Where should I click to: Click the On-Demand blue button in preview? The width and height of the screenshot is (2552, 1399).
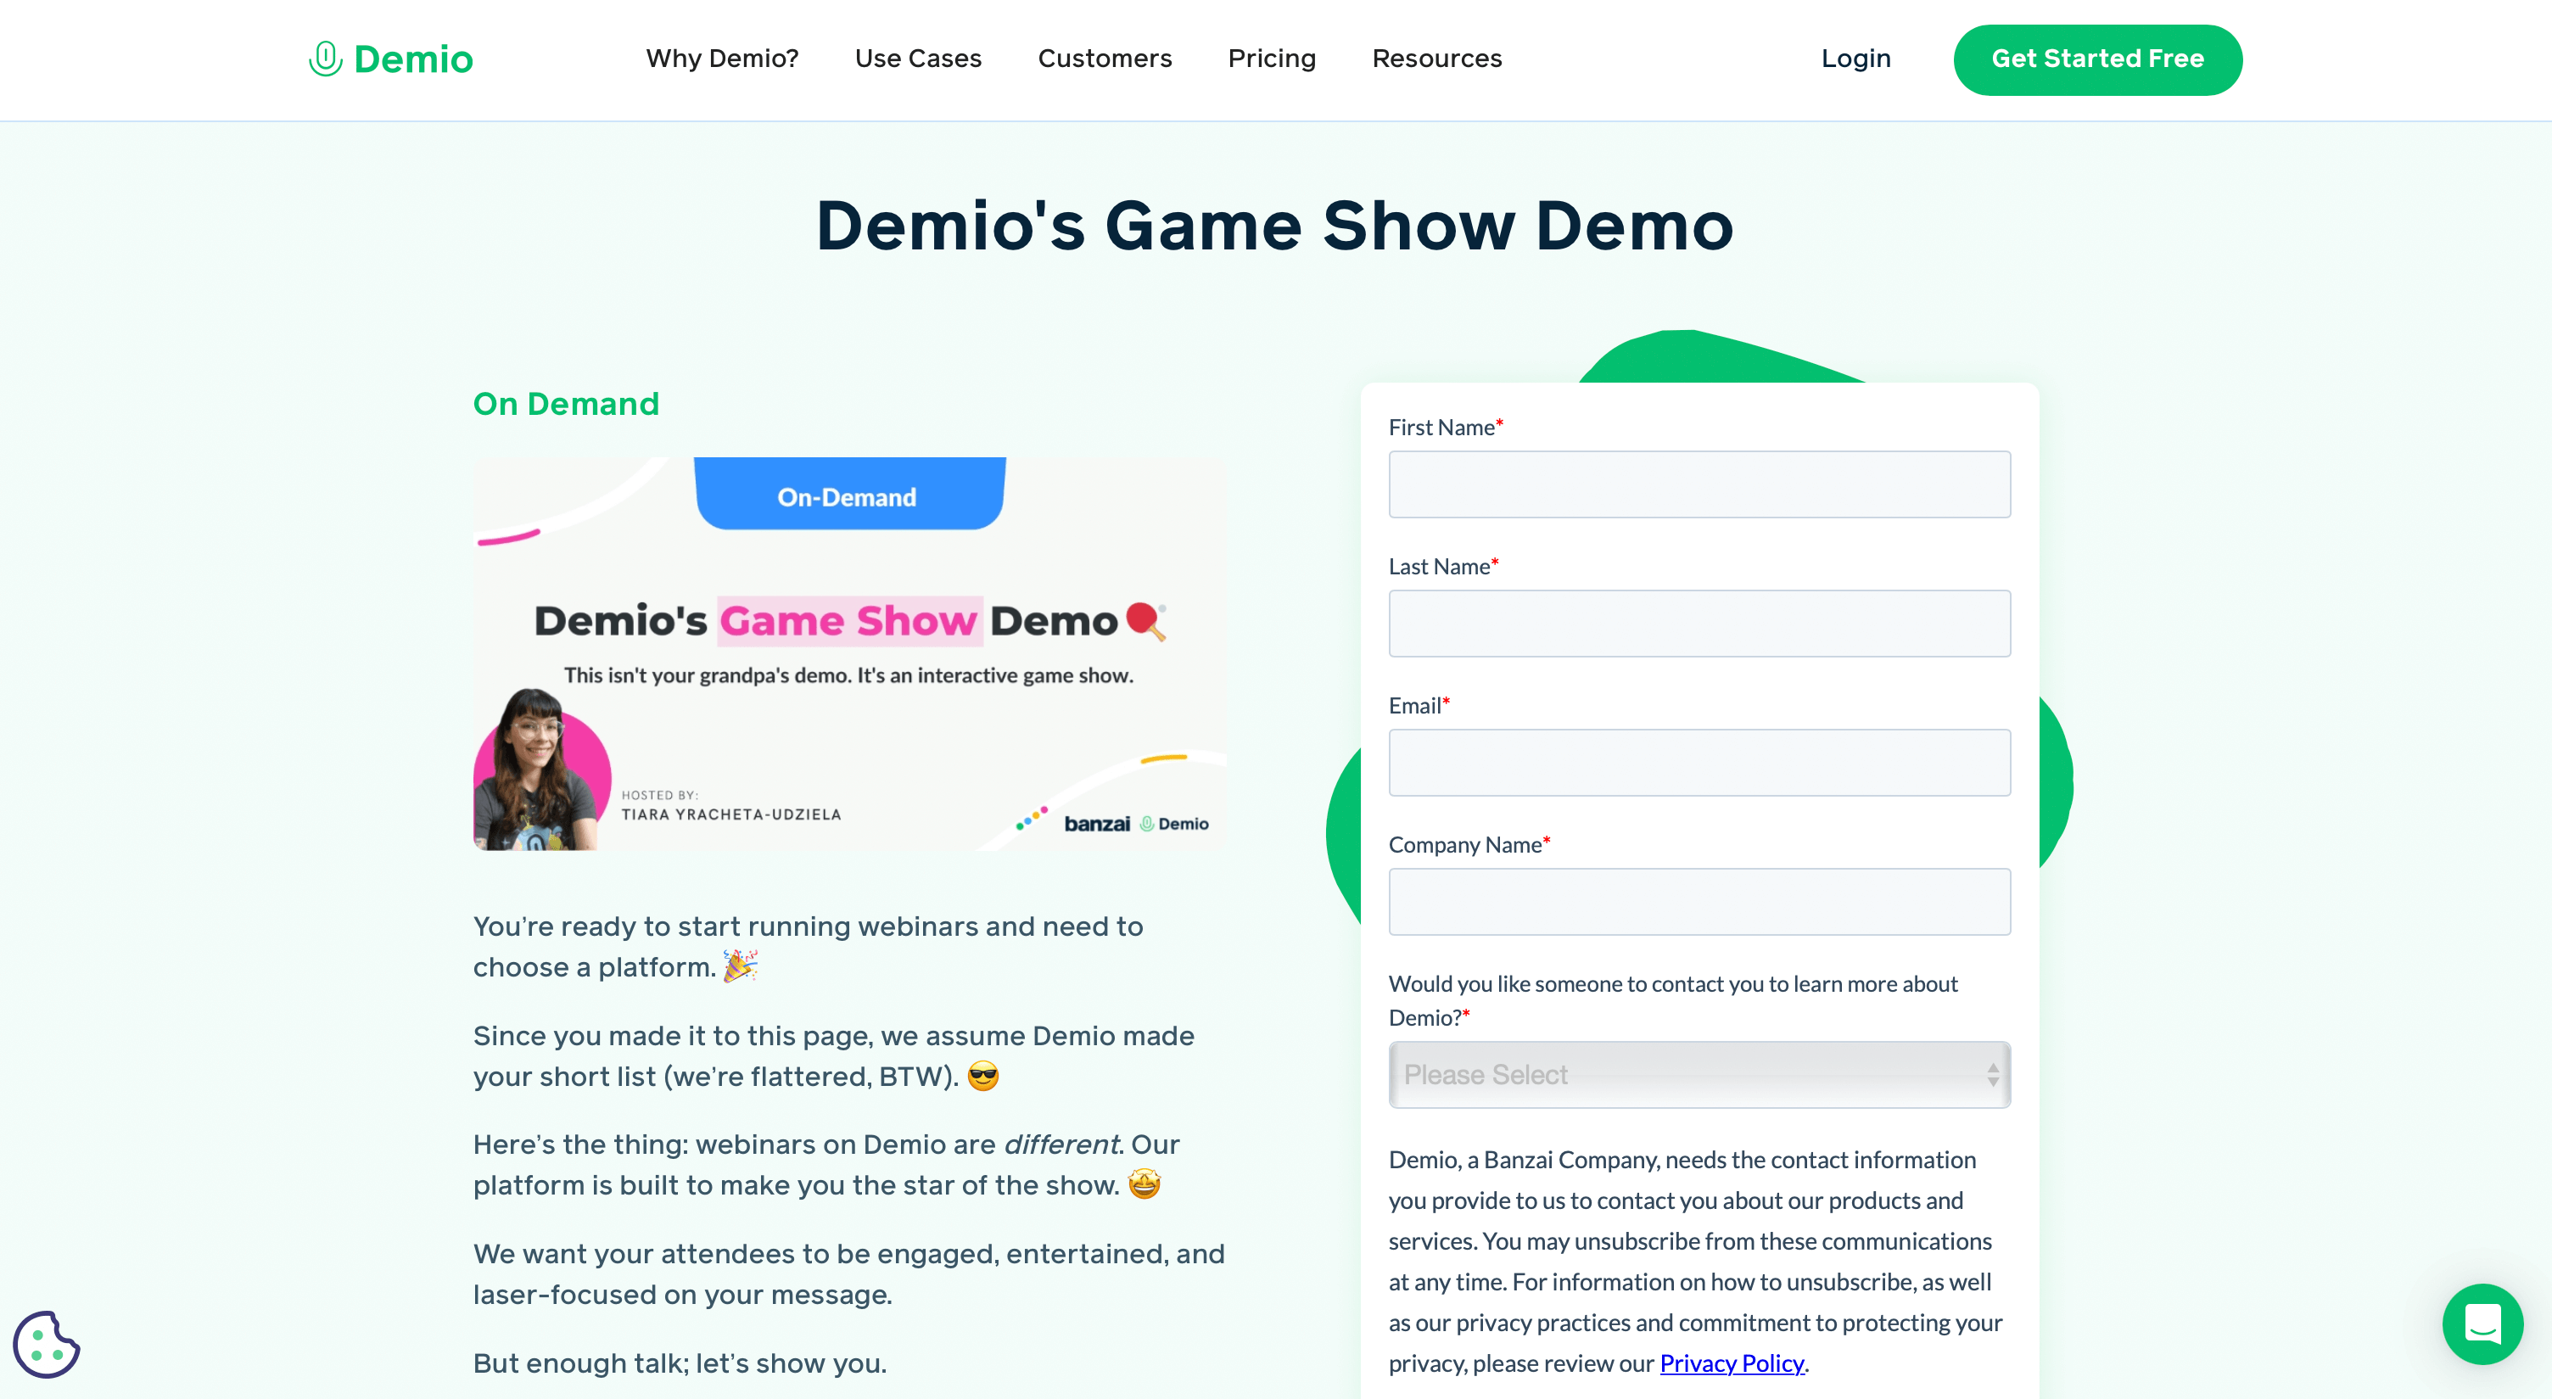(846, 495)
